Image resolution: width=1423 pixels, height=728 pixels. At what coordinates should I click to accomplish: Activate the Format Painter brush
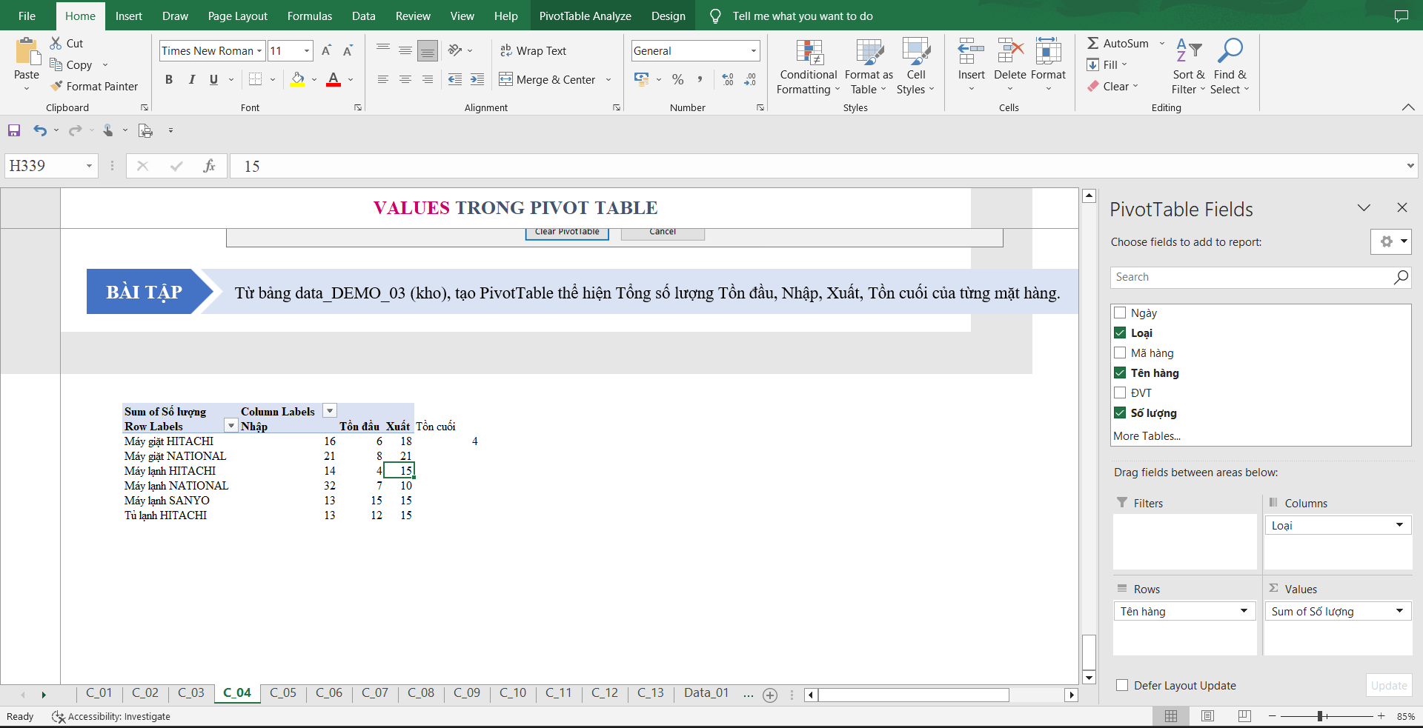[56, 86]
